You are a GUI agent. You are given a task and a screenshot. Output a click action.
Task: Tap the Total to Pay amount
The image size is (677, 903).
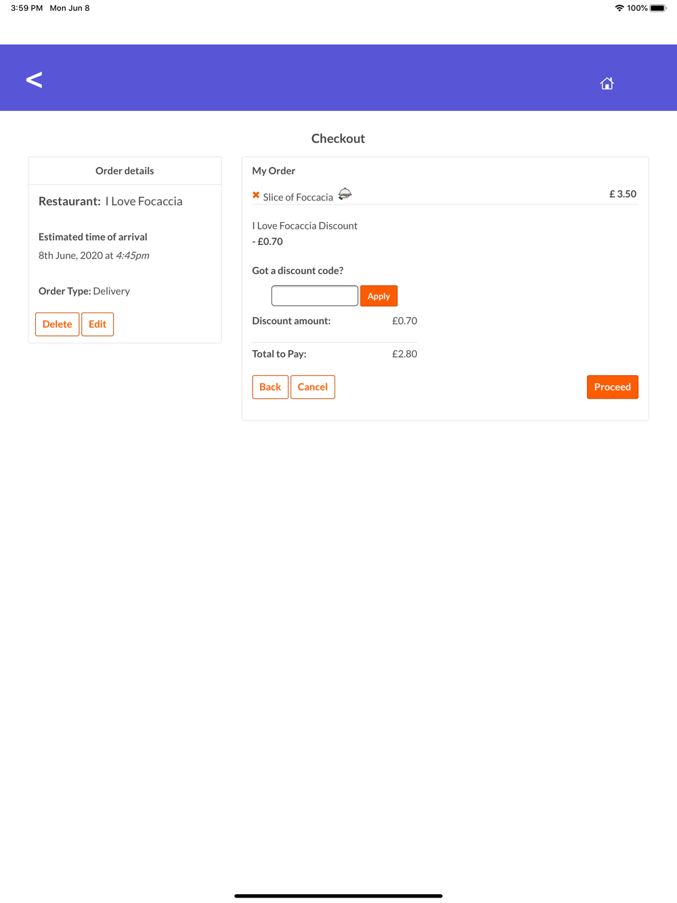coord(405,353)
